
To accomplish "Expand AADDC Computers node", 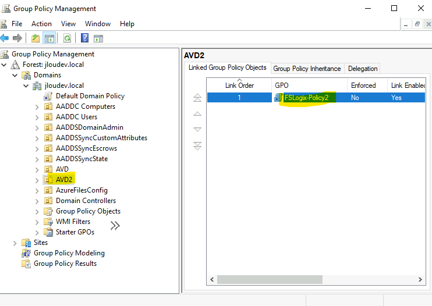I will point(37,107).
